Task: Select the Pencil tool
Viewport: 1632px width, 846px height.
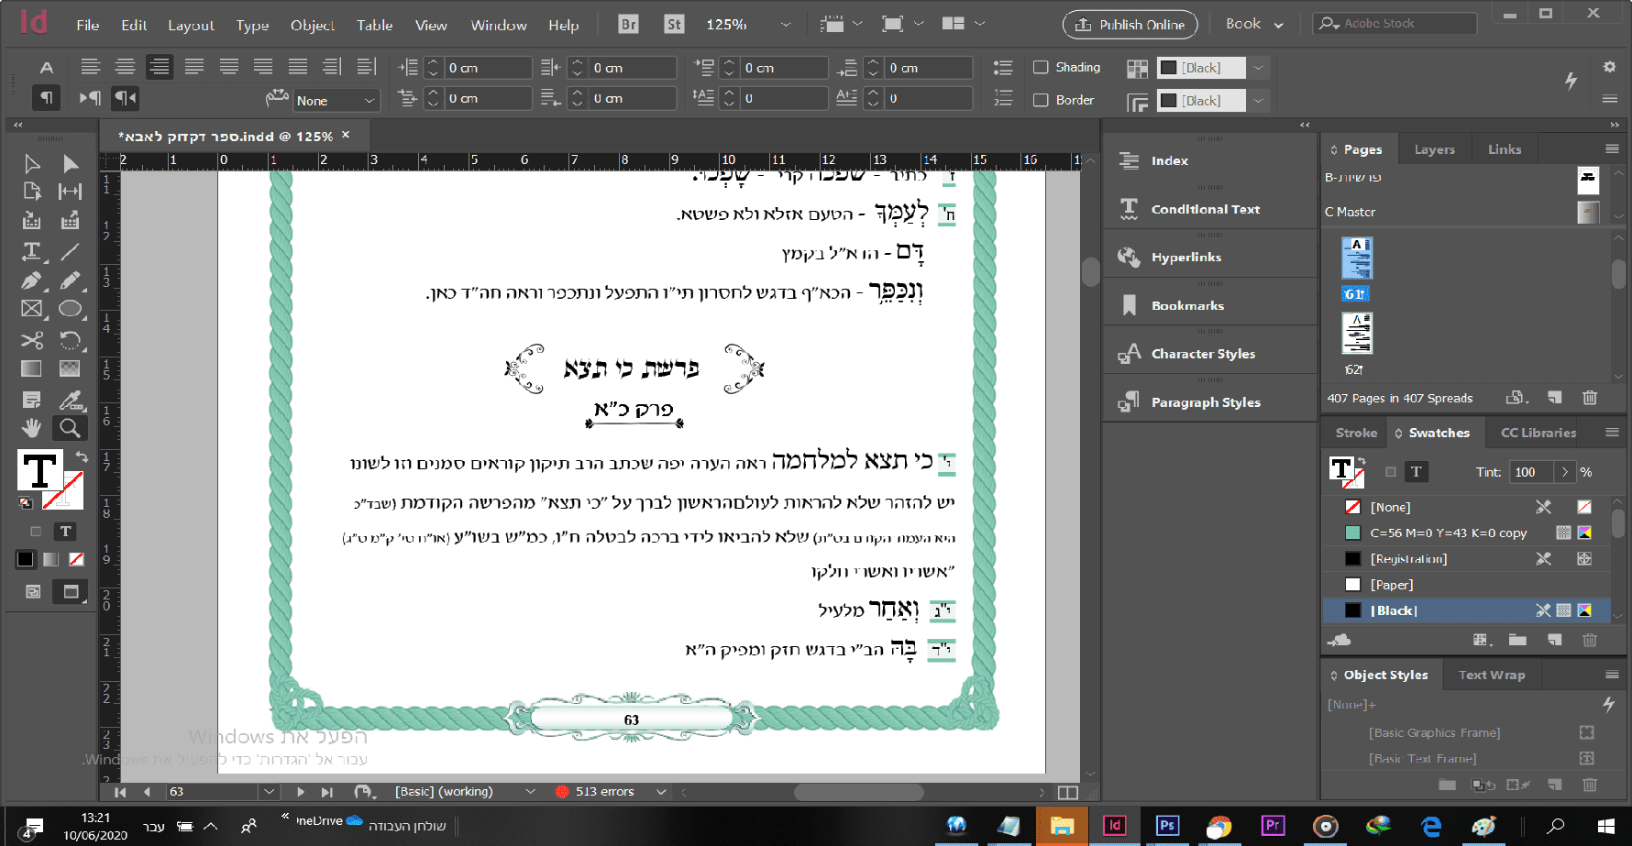Action: pos(71,280)
